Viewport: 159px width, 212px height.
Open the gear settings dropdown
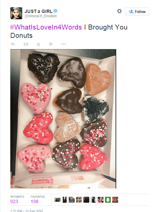(119, 11)
